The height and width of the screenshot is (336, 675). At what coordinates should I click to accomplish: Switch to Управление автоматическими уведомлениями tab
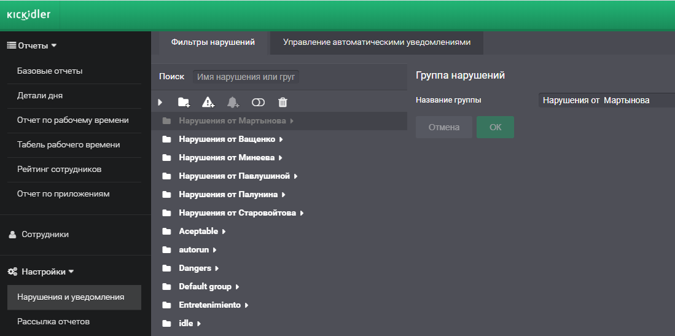(x=377, y=42)
